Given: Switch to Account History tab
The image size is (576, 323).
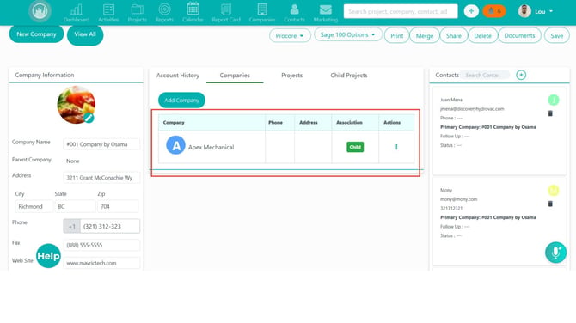Looking at the screenshot, I should tap(178, 76).
